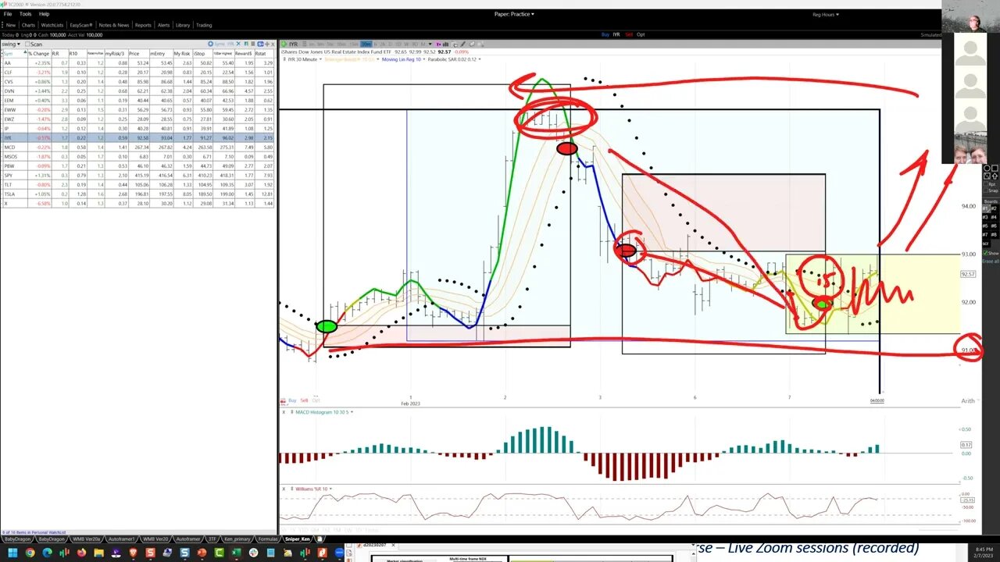Toggle the Show drawings checkbox

click(x=985, y=253)
